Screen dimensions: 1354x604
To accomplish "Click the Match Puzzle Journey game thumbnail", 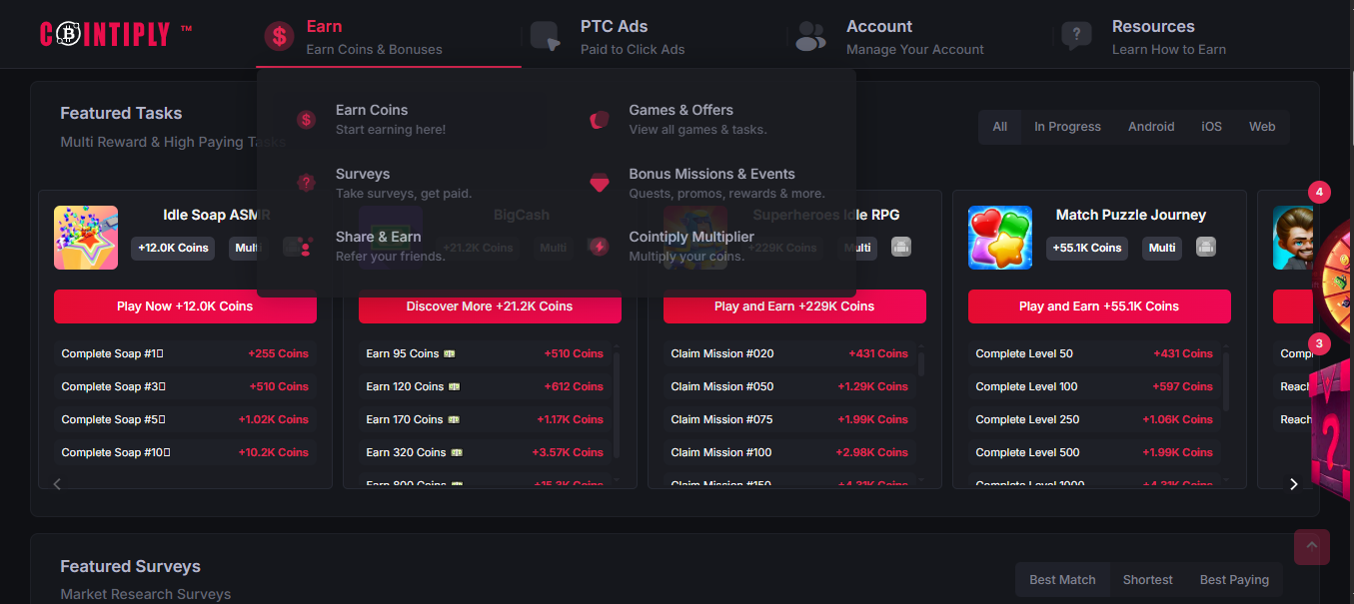I will click(x=1000, y=238).
